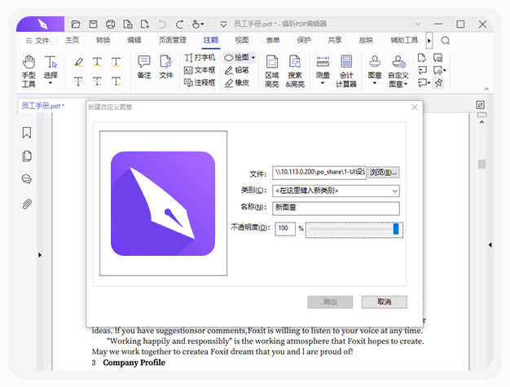Switch to Page Management (页面管理) tab
Image resolution: width=510 pixels, height=387 pixels.
(173, 40)
